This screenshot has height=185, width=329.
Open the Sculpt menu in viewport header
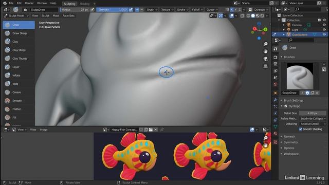(x=45, y=16)
